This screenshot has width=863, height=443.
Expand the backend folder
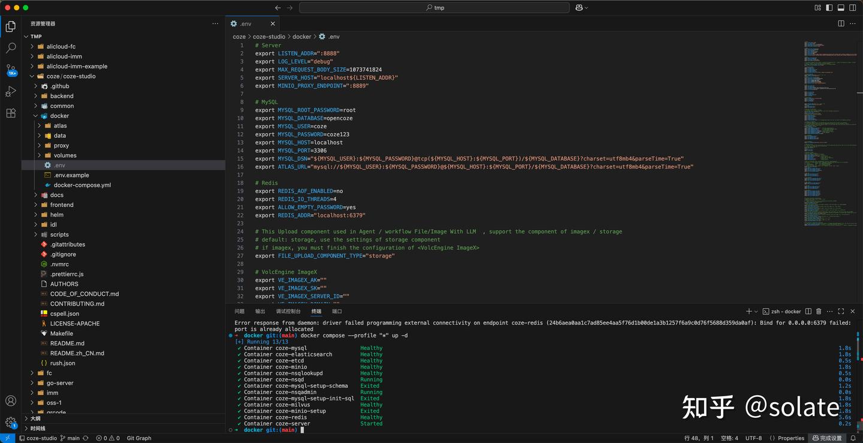[x=62, y=96]
